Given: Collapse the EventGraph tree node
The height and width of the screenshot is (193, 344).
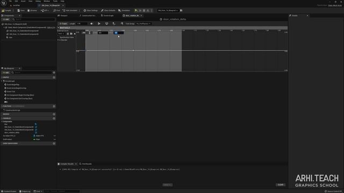Looking at the screenshot, I should [2, 81].
